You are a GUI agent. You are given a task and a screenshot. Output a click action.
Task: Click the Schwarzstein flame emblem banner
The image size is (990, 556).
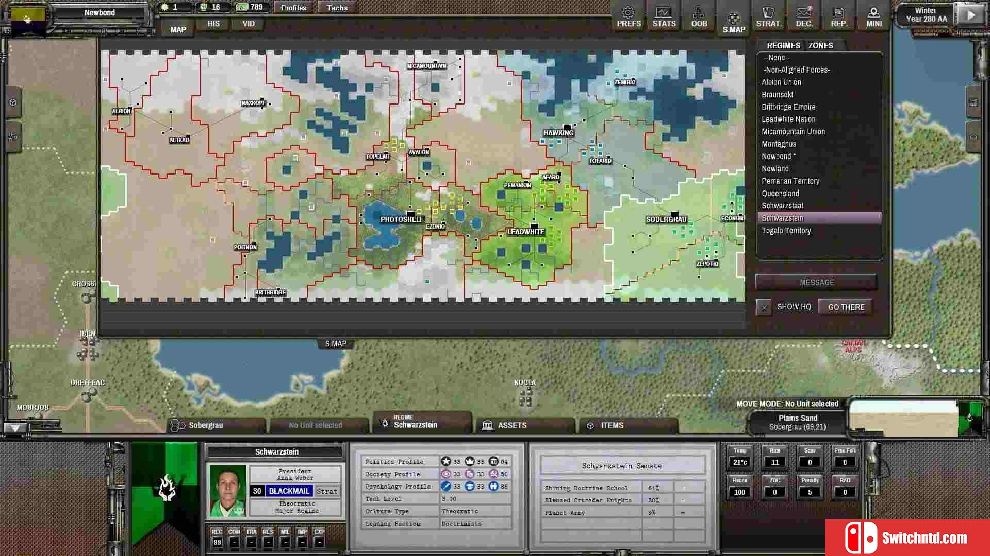click(x=167, y=488)
